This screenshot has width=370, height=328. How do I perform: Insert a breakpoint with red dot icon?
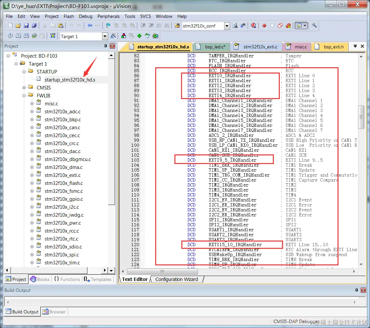[x=264, y=26]
